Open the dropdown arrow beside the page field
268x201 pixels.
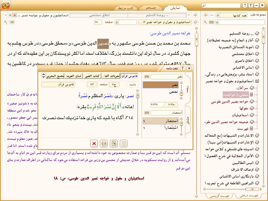point(117,22)
